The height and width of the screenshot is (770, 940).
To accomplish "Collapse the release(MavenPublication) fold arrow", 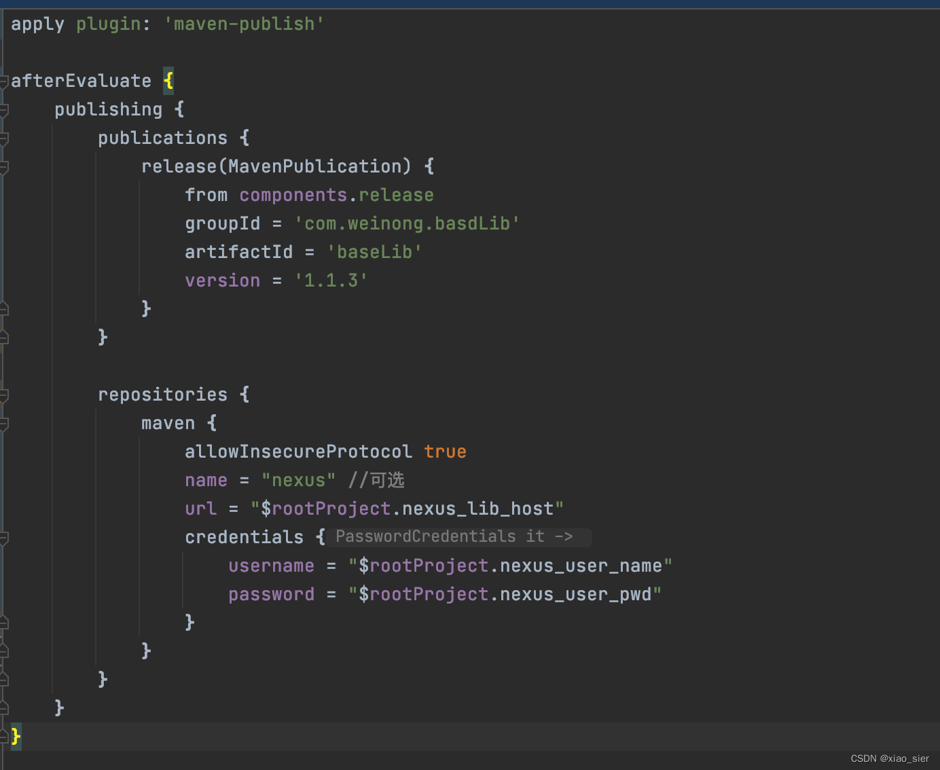I will click(4, 166).
